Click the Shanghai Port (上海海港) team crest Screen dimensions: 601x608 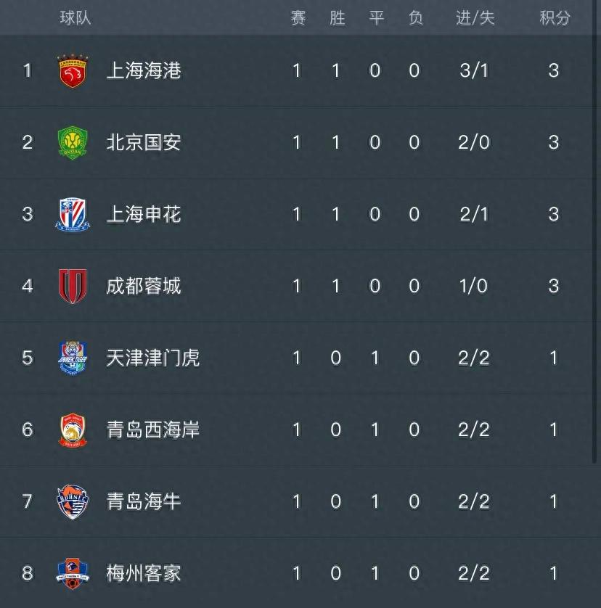click(x=73, y=71)
